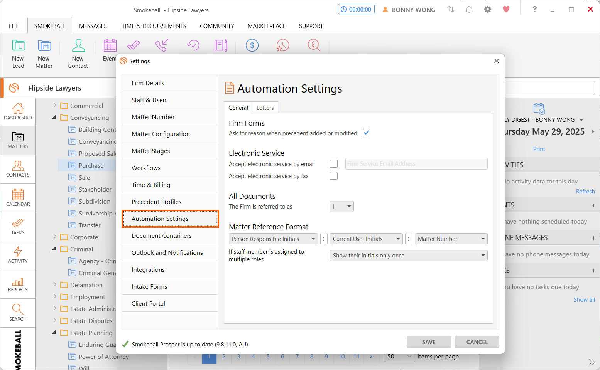Enable Accept electronic service by fax
600x370 pixels.
334,176
